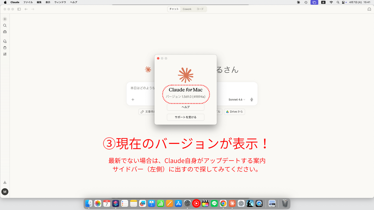
Task: Switch to the コード tab
Action: tap(200, 9)
